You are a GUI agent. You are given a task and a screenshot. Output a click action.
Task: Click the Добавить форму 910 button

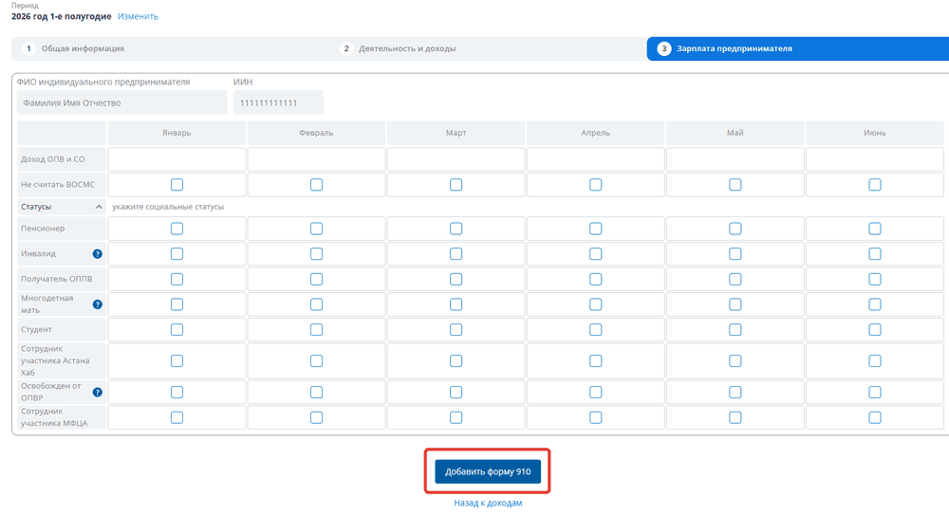coord(488,471)
